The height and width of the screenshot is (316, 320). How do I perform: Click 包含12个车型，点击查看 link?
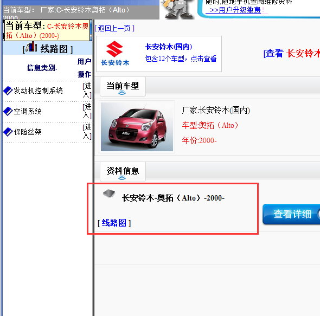click(181, 59)
